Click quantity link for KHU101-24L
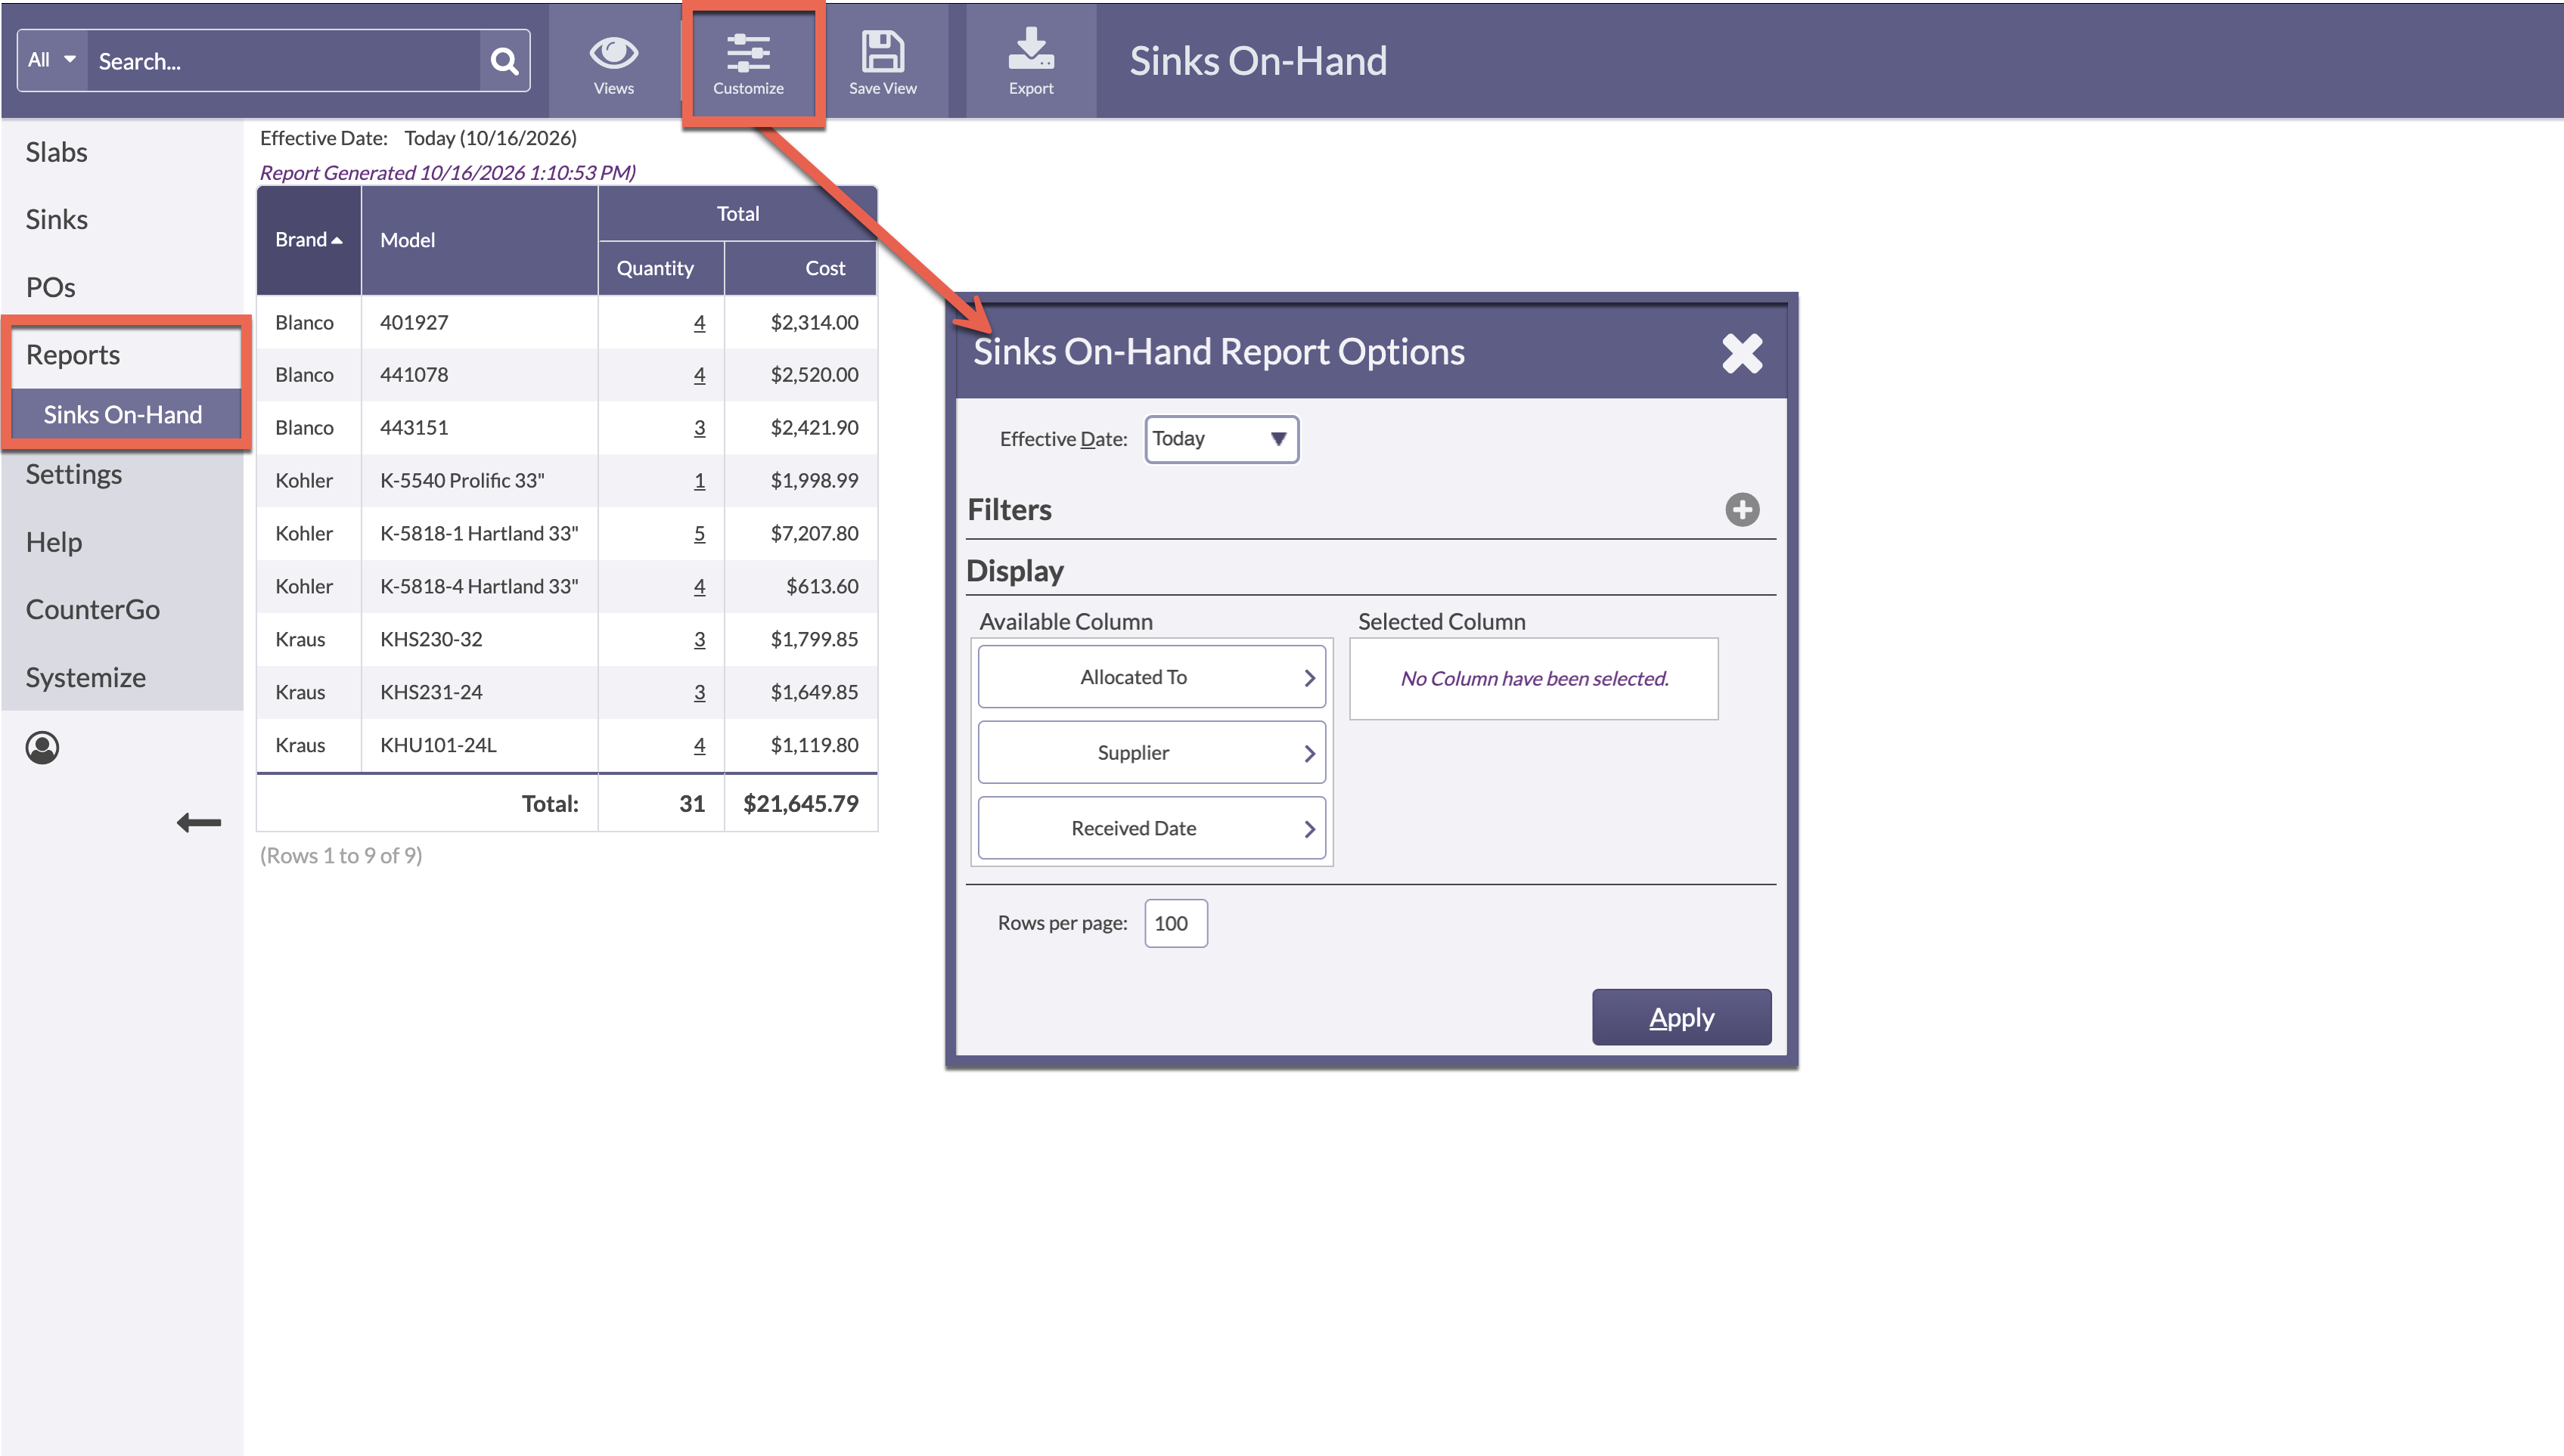 point(700,745)
